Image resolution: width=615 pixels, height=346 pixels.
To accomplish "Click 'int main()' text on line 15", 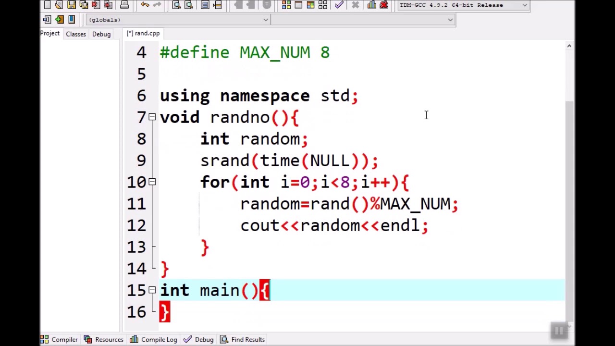I will pos(209,290).
